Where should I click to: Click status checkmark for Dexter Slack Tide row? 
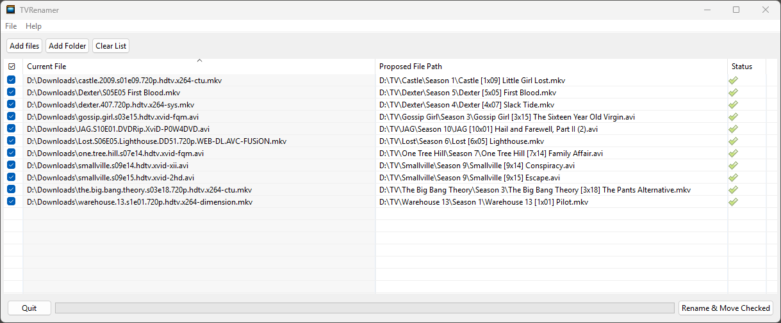[734, 105]
